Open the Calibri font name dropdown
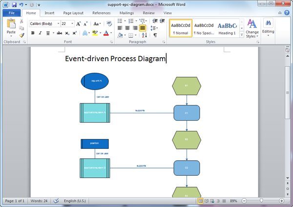Screen dimensions: 293x207 point(58,23)
